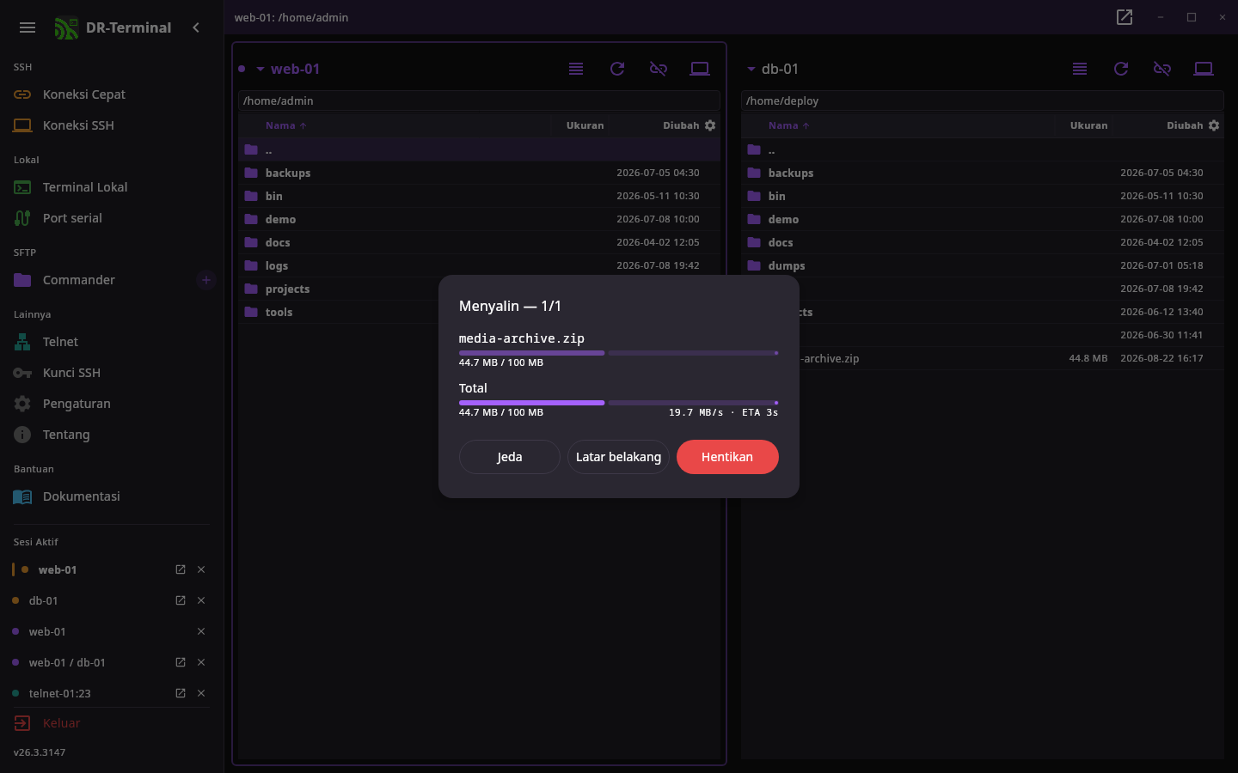The height and width of the screenshot is (773, 1238).
Task: Open left pane column settings gear
Action: tap(710, 125)
